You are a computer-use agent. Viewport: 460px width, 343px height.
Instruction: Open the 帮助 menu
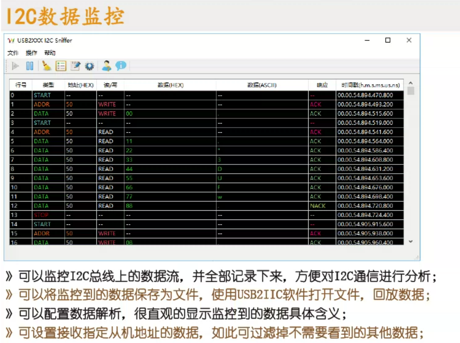pos(50,53)
